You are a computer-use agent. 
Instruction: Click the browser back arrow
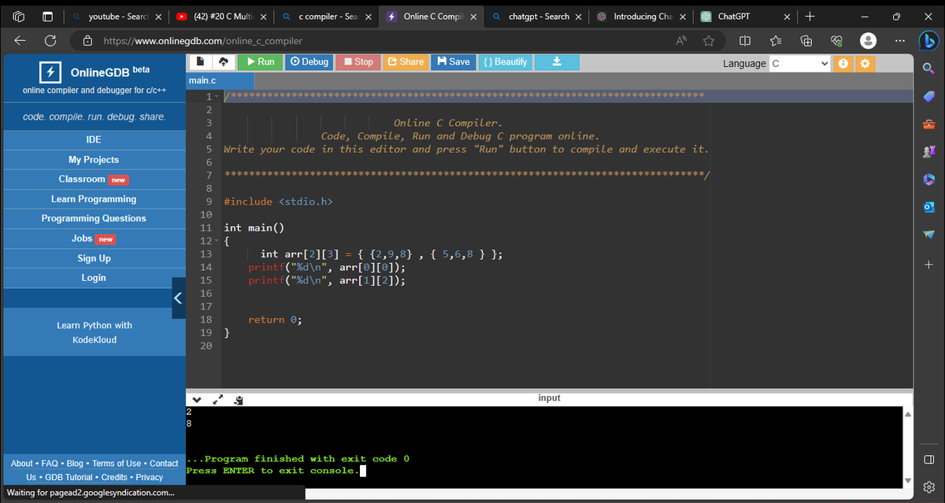(20, 41)
